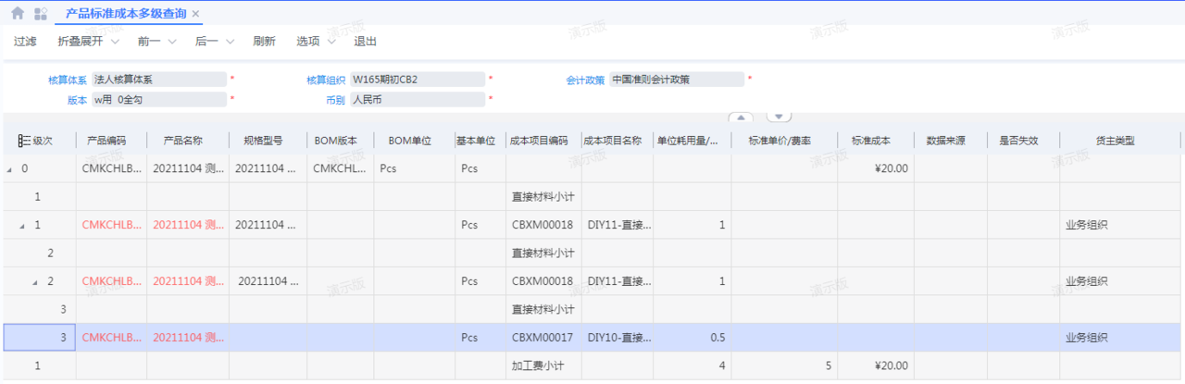Close the 产品标准成本多级查询 tab
This screenshot has height=384, width=1185.
tap(195, 14)
